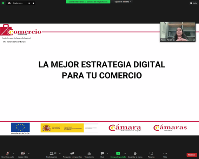Click the green encryption shield icon
The width and height of the screenshot is (199, 159).
click(3, 3)
